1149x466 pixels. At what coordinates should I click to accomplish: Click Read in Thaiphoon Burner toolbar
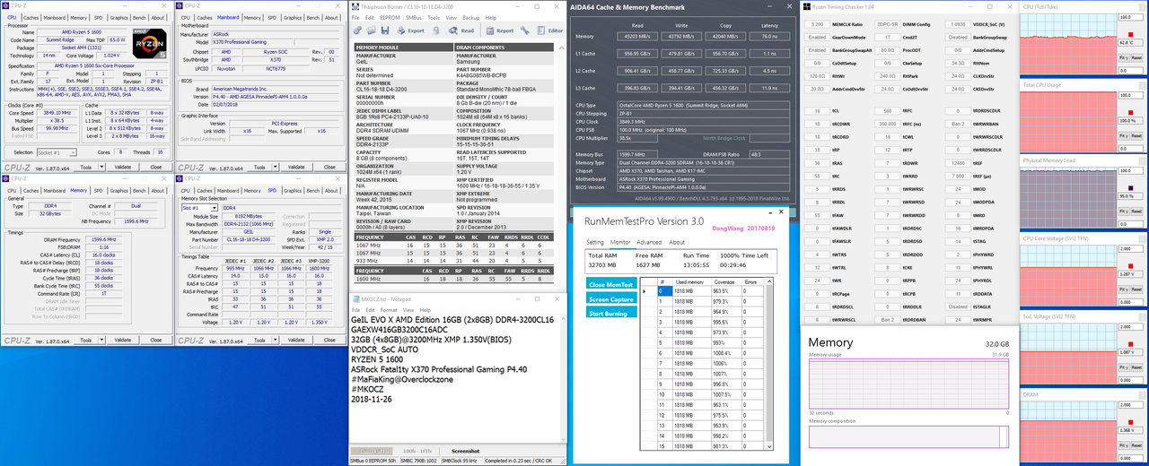(x=461, y=30)
